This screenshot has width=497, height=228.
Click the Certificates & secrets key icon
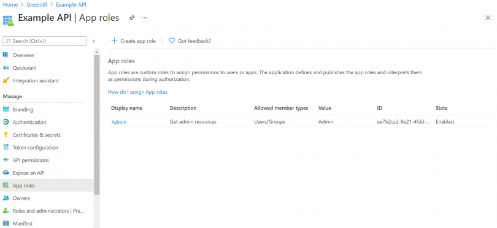[6, 135]
